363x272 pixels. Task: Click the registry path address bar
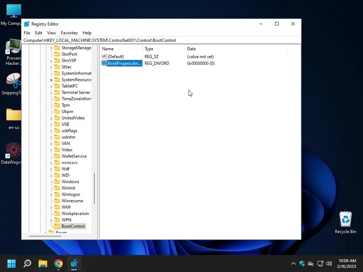pos(161,40)
